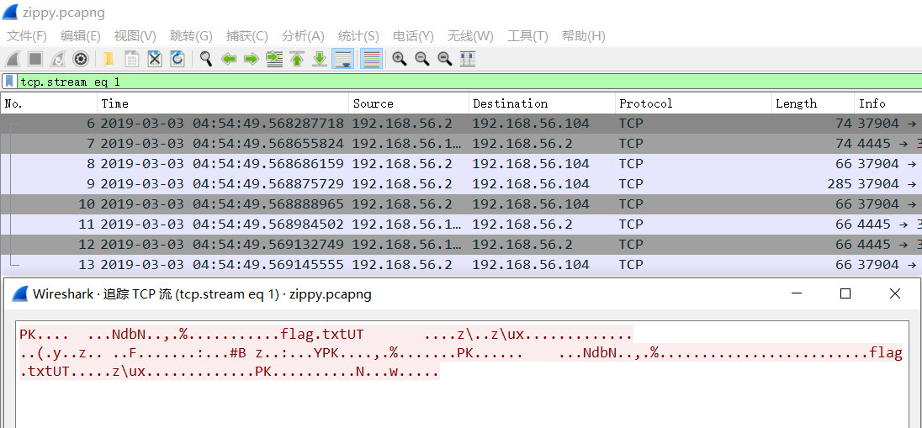Viewport: 922px width, 428px height.
Task: Open a capture file via folder icon
Action: tap(109, 59)
